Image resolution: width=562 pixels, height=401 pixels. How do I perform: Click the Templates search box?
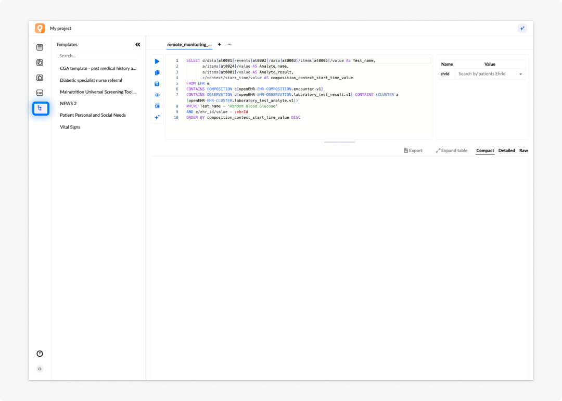(98, 56)
